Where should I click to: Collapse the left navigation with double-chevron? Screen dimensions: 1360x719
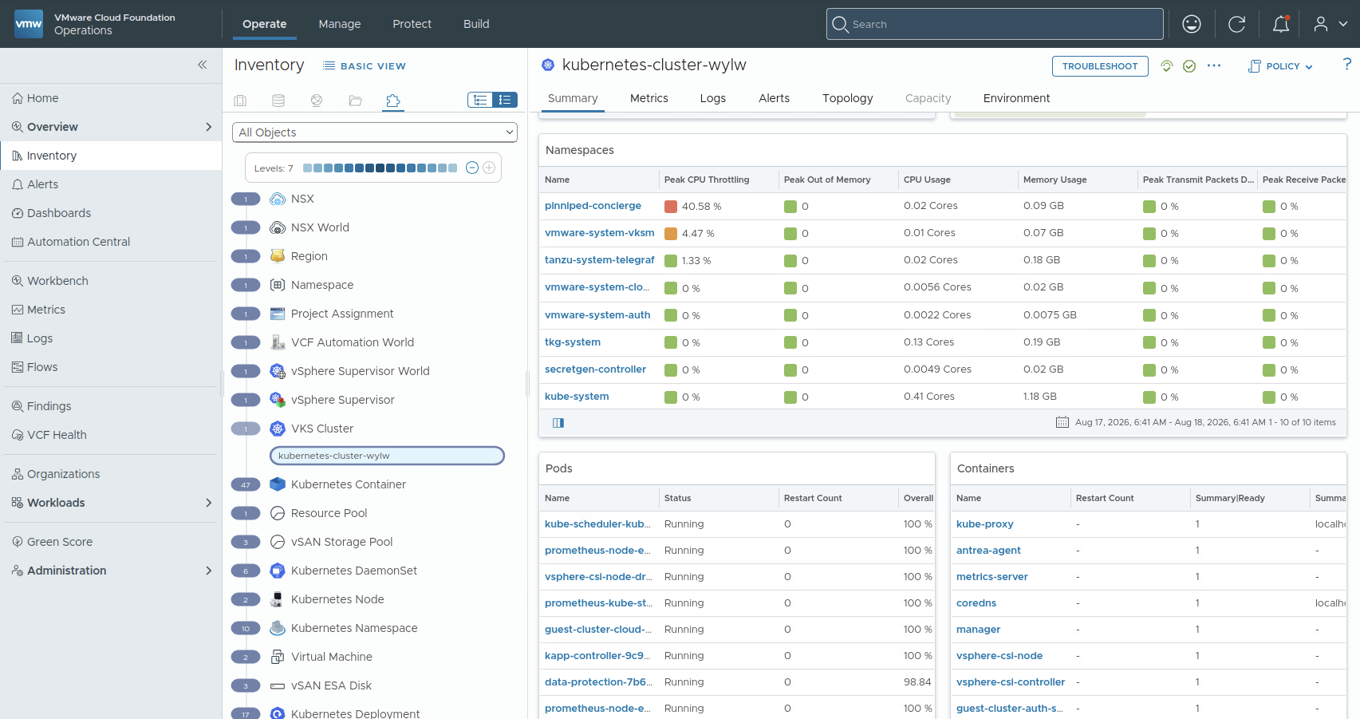(203, 65)
